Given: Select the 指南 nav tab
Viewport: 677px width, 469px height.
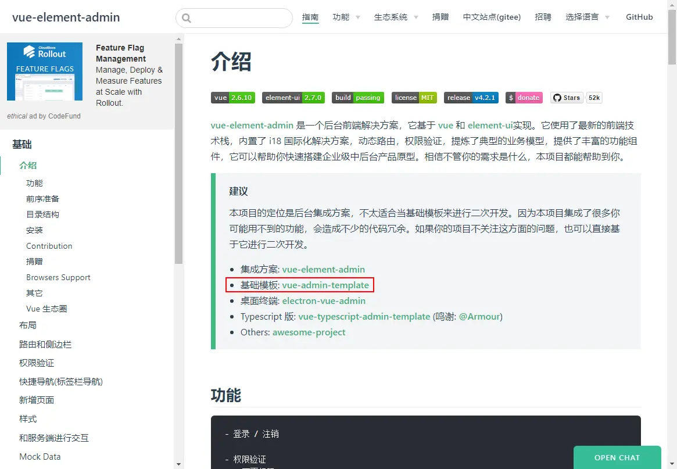Looking at the screenshot, I should (x=310, y=17).
